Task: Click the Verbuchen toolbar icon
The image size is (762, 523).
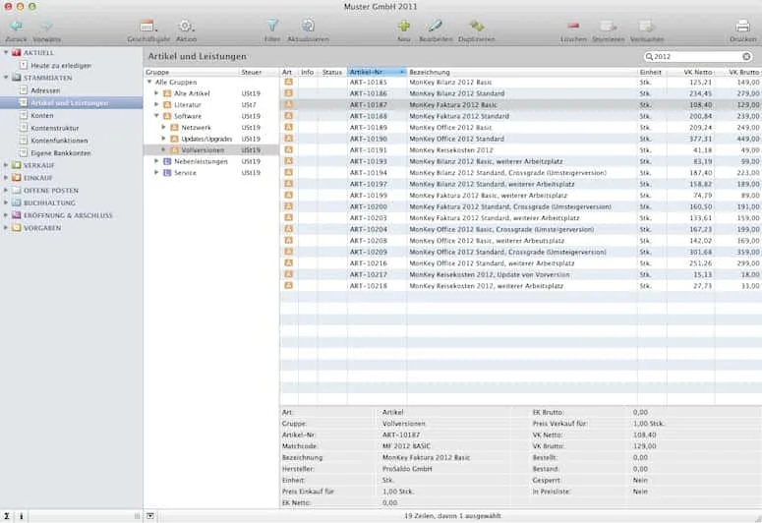Action: [x=646, y=26]
